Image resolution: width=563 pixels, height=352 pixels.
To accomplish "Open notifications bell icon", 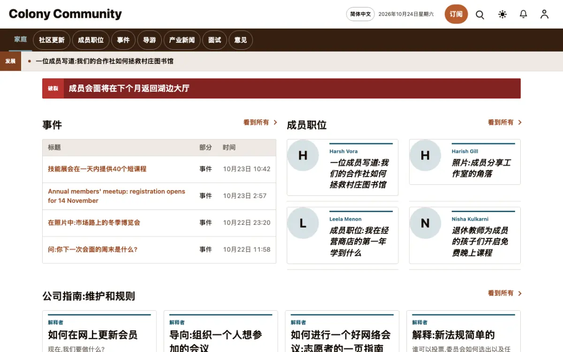I will [524, 15].
